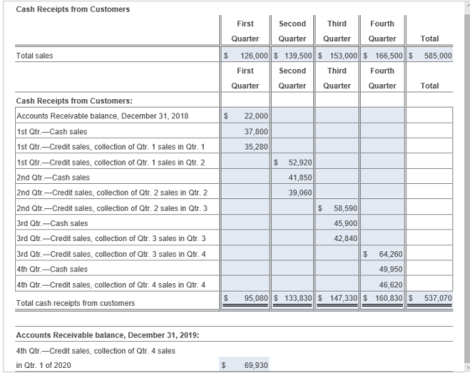Click the empty First Quarter cell in the 4th Qtr cash sales row
The width and height of the screenshot is (470, 373).
(x=245, y=269)
